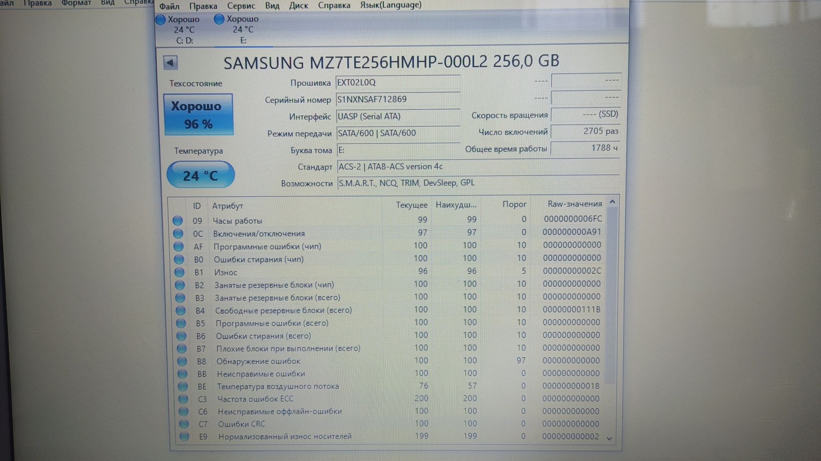Click status icon for C3 Частота ошибок ECC
The image size is (821, 461).
pyautogui.click(x=183, y=399)
